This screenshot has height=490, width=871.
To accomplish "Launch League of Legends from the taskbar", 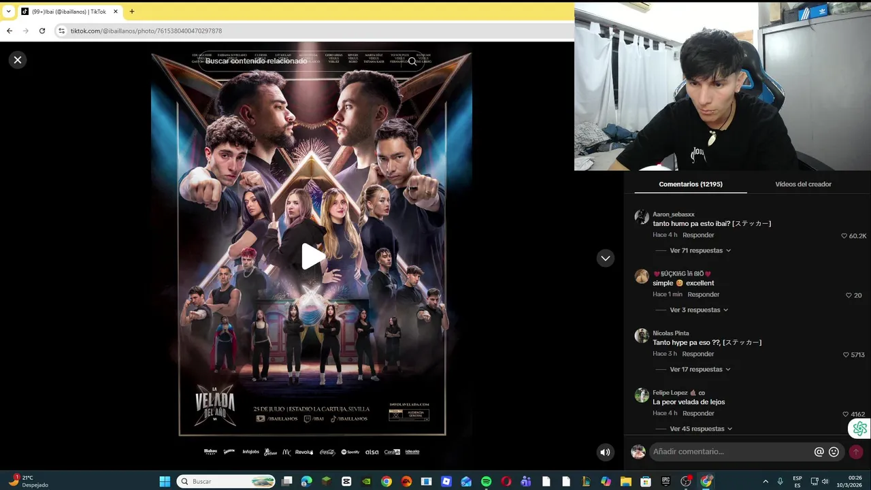I will [586, 481].
